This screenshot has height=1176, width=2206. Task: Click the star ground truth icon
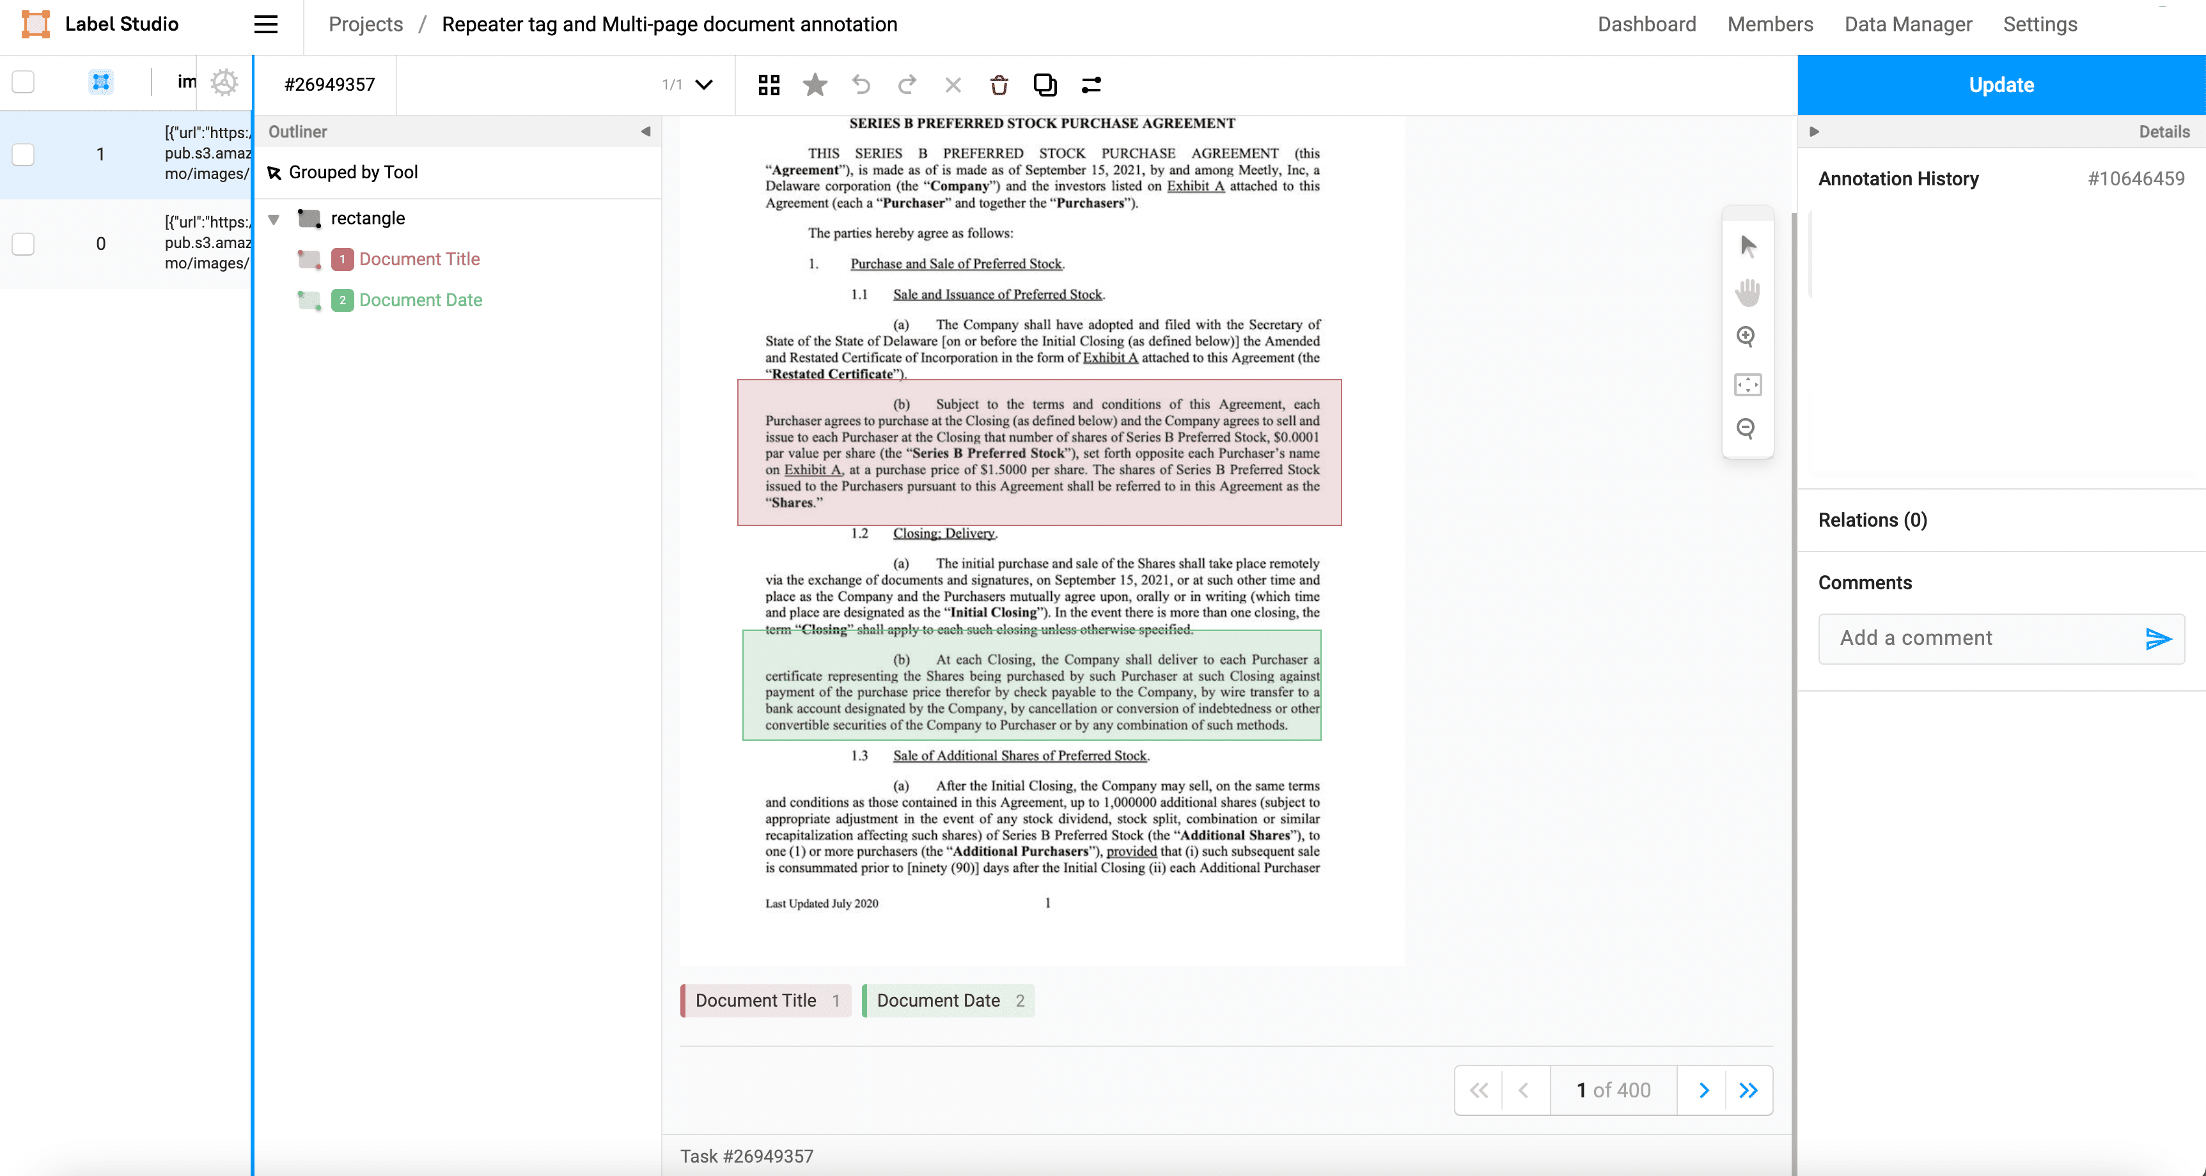(815, 85)
